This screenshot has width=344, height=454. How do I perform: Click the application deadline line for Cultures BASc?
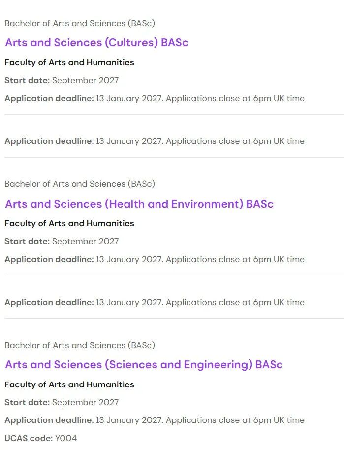(x=155, y=98)
